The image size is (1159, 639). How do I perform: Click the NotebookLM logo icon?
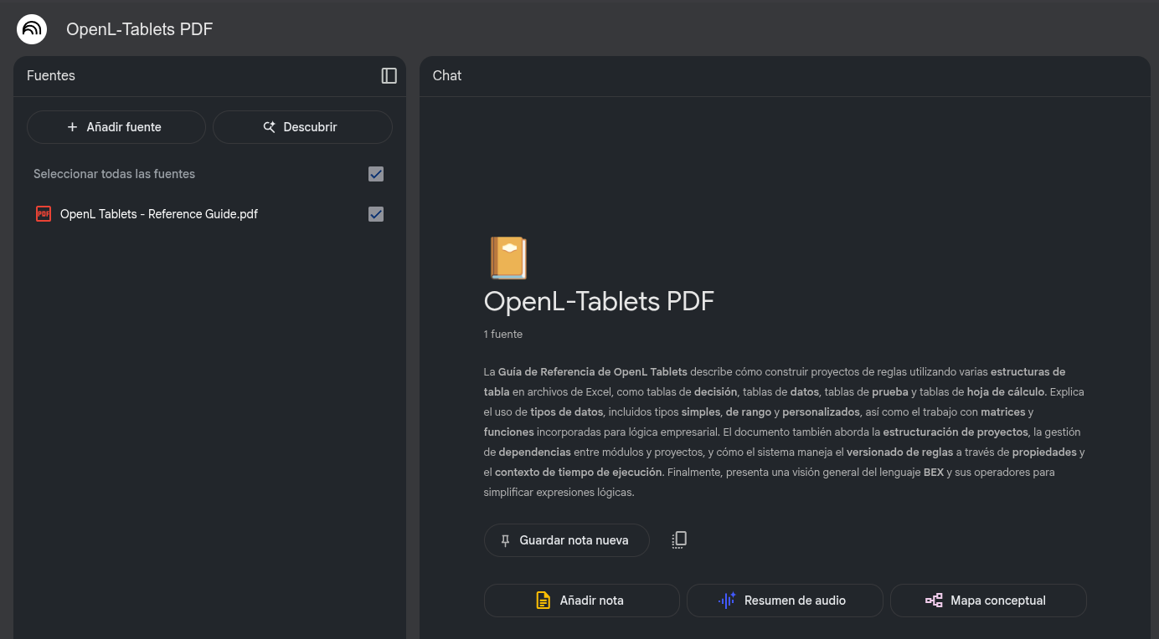pos(32,29)
